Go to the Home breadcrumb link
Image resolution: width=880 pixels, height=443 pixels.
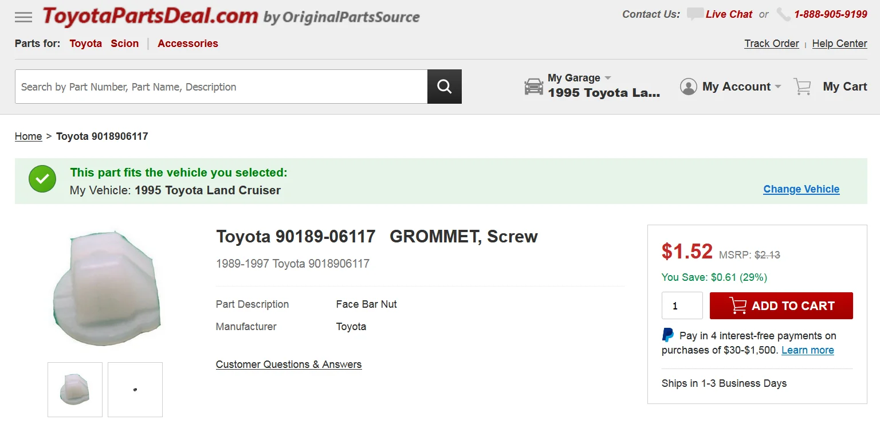pos(28,136)
